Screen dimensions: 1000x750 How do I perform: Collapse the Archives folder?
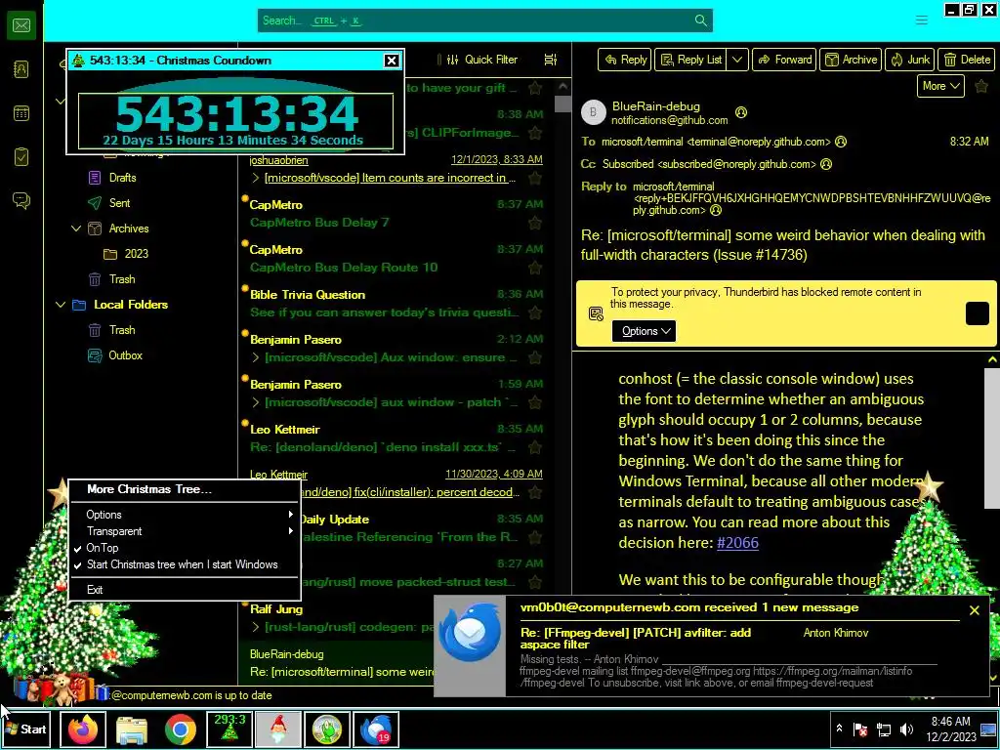76,229
